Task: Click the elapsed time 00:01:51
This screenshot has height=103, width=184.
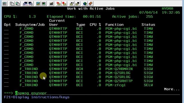Action: [x=92, y=17]
